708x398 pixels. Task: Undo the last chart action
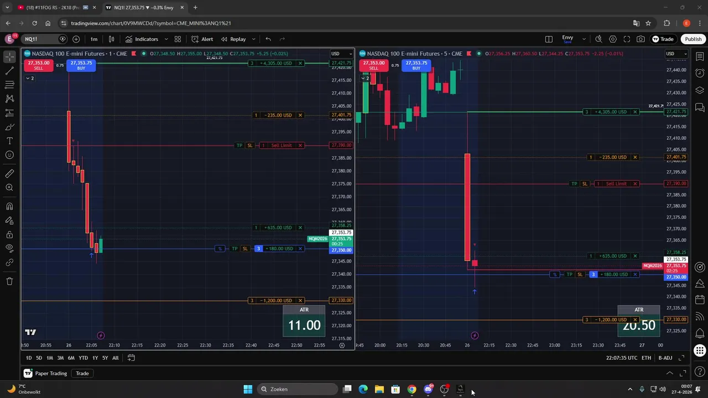[268, 39]
